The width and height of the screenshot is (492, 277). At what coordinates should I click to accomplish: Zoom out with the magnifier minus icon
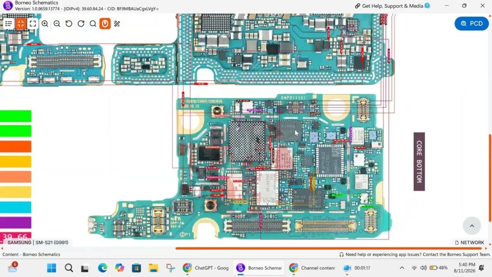point(57,24)
